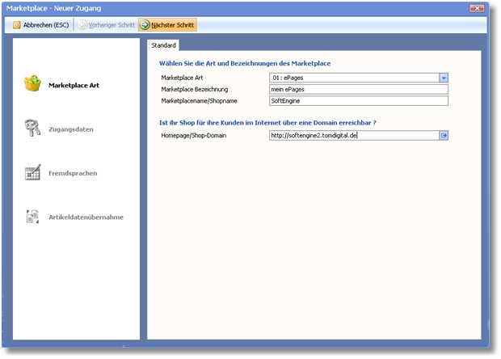Expand the Marketplace Art dropdown arrow
Viewport: 501px width, 359px height.
pyautogui.click(x=444, y=78)
